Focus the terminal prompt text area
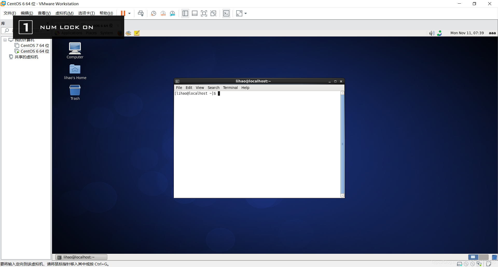Image resolution: width=498 pixels, height=267 pixels. 257,144
